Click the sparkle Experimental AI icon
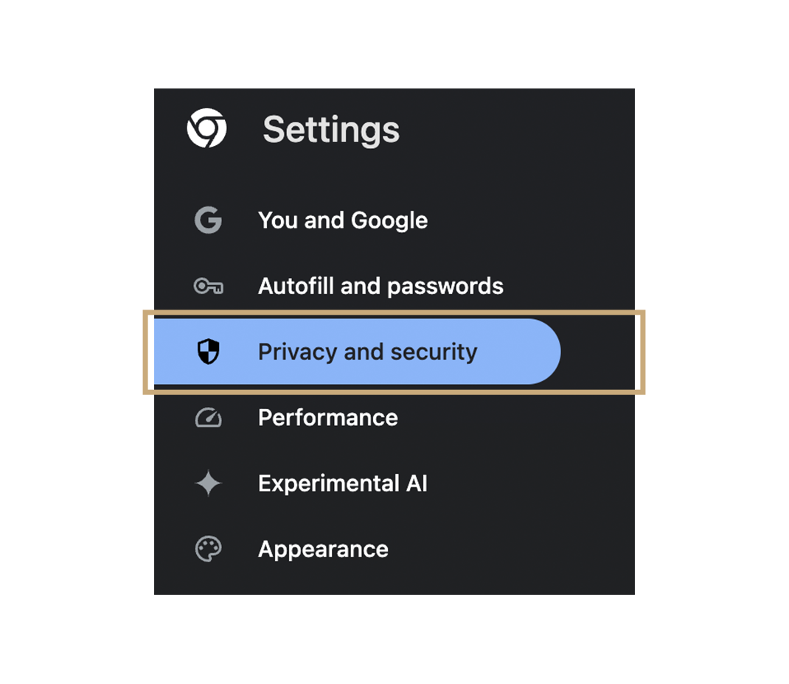The height and width of the screenshot is (684, 789). pos(208,484)
